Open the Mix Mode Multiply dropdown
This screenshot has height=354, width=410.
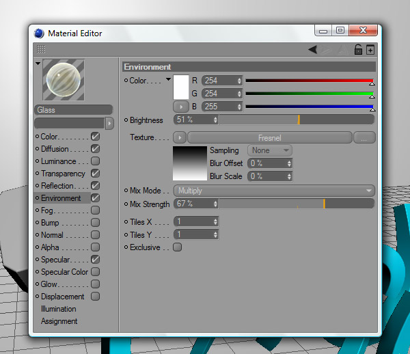point(274,191)
